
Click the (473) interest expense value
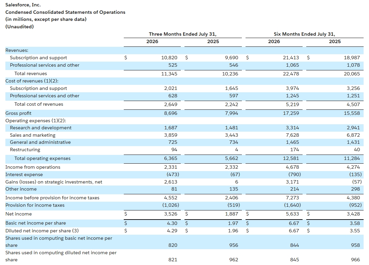(173, 174)
